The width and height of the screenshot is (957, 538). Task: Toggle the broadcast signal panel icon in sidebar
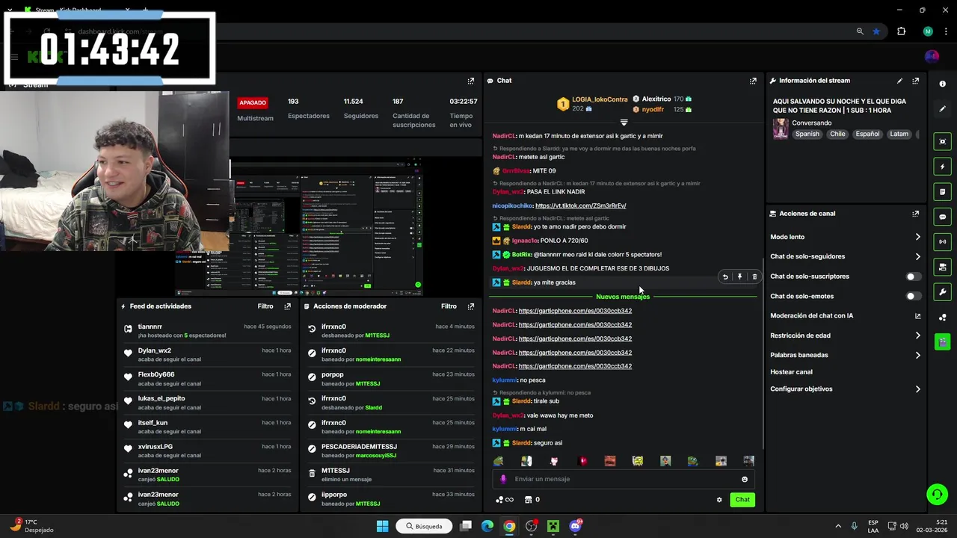(942, 241)
